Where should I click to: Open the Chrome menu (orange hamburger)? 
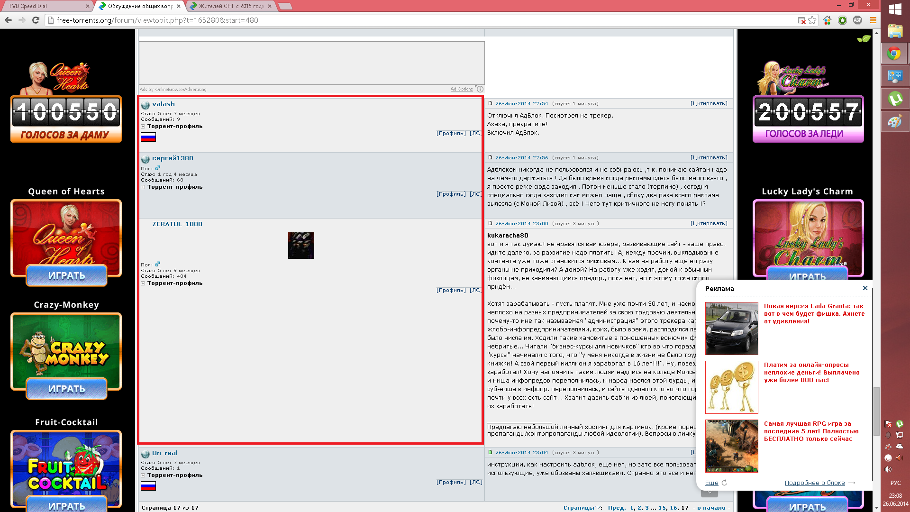[873, 20]
